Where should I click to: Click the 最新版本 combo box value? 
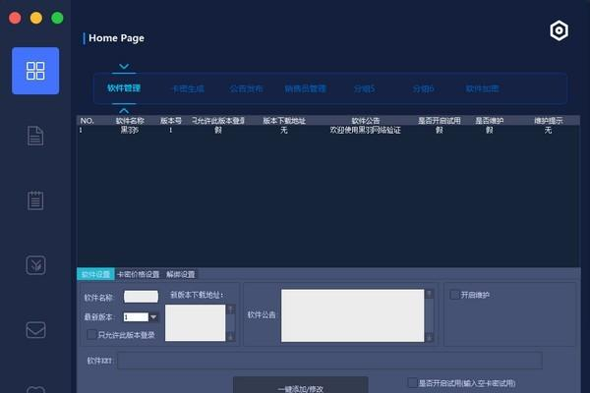[136, 317]
